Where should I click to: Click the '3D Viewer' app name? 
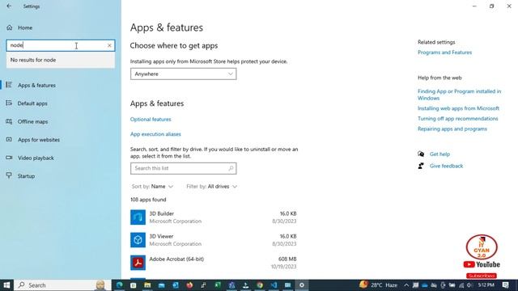[x=161, y=236]
